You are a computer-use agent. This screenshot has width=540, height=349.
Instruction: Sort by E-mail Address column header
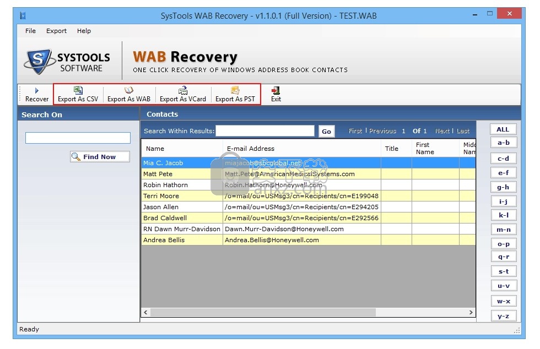[302, 148]
